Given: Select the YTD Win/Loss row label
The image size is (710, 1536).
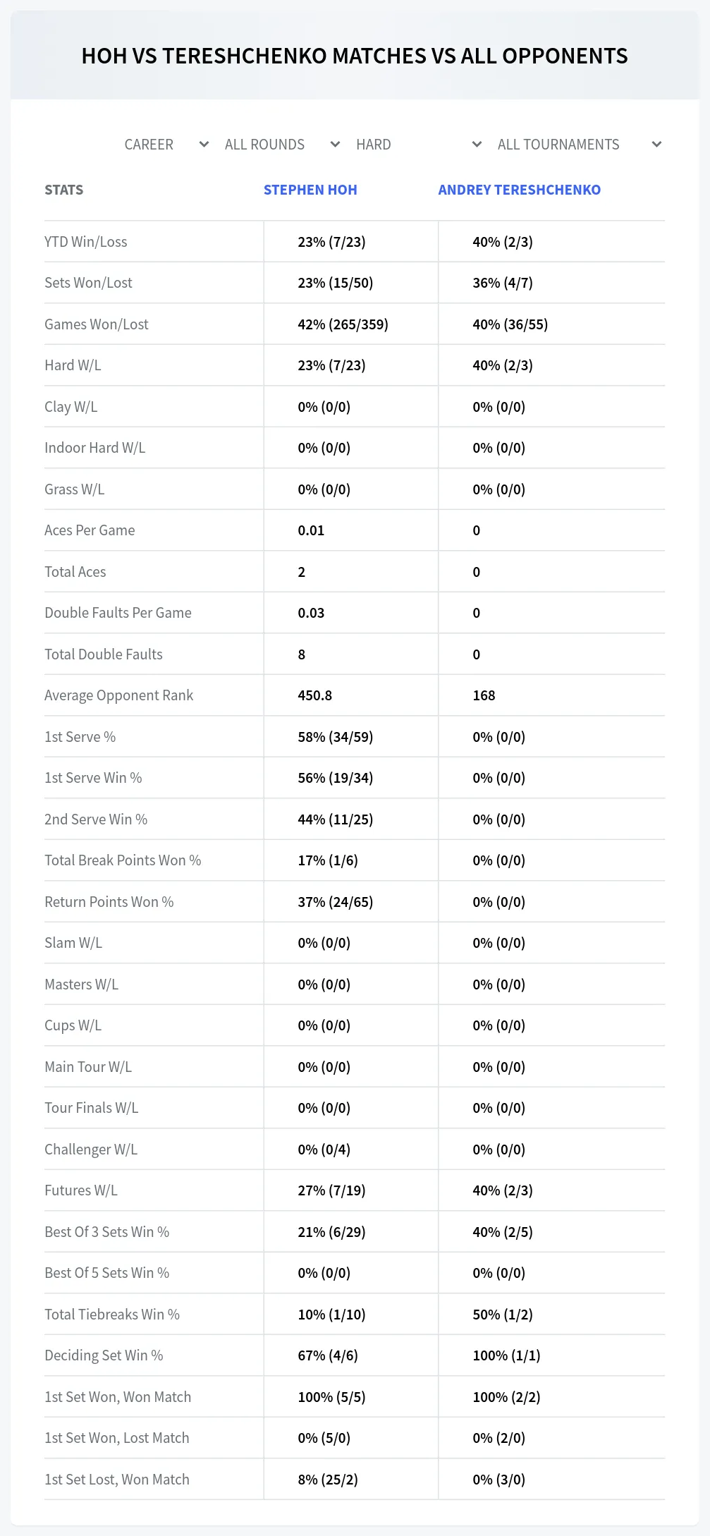Looking at the screenshot, I should coord(86,242).
